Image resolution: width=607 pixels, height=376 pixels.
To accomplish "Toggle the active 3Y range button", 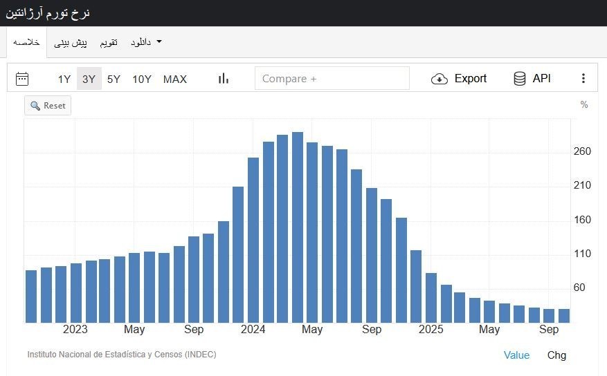I will click(89, 79).
